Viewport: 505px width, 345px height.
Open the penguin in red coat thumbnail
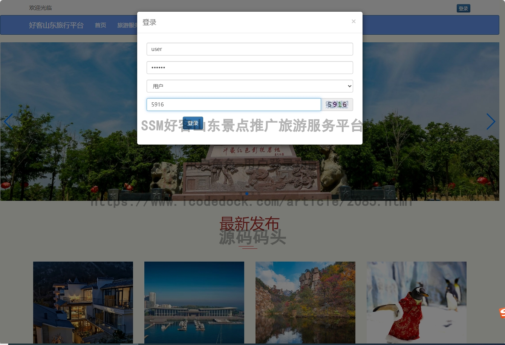coord(416,302)
